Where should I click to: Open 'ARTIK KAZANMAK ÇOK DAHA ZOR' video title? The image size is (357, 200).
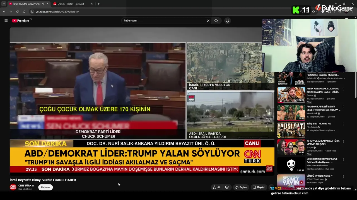(x=323, y=90)
